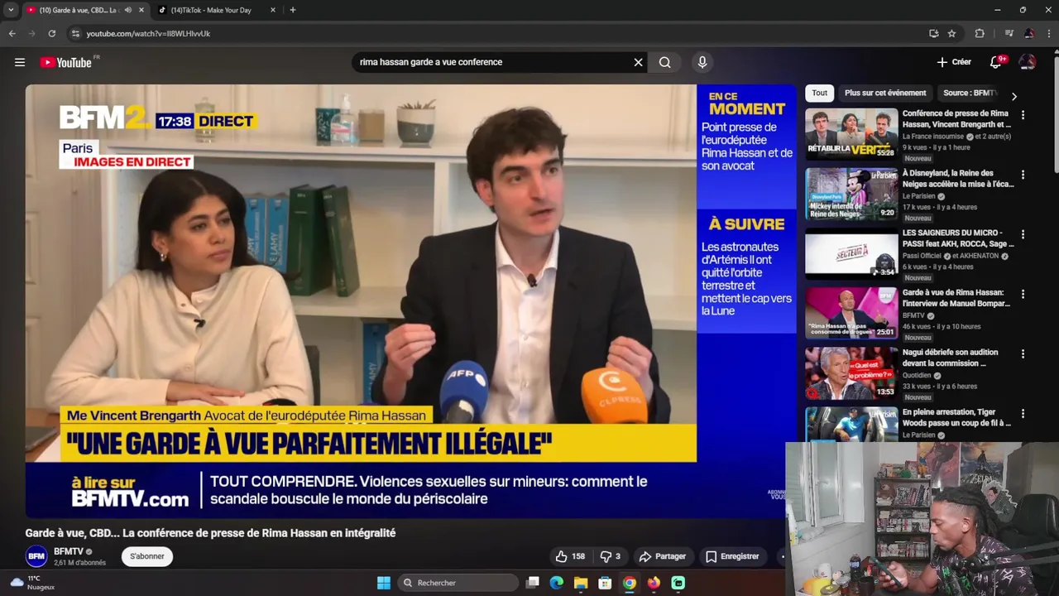Image resolution: width=1059 pixels, height=596 pixels.
Task: Open À Disneyland, la Reine des Neiges video
Action: (958, 178)
